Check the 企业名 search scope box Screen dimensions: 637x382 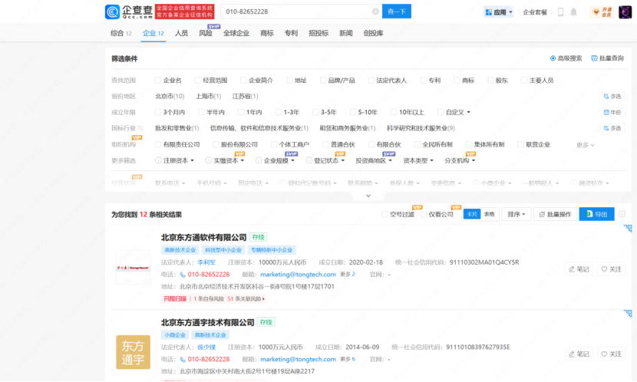click(x=158, y=81)
